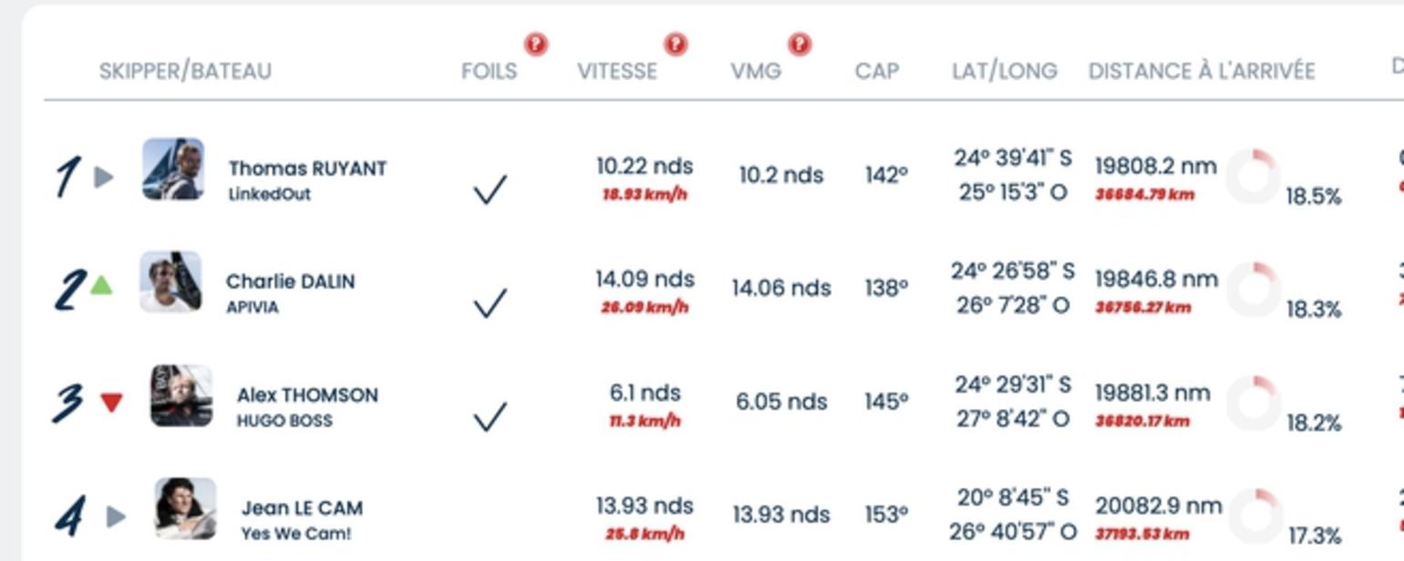The image size is (1404, 561).
Task: Click Charlie DALIN's 18.3% progress ring
Action: [x=1254, y=290]
